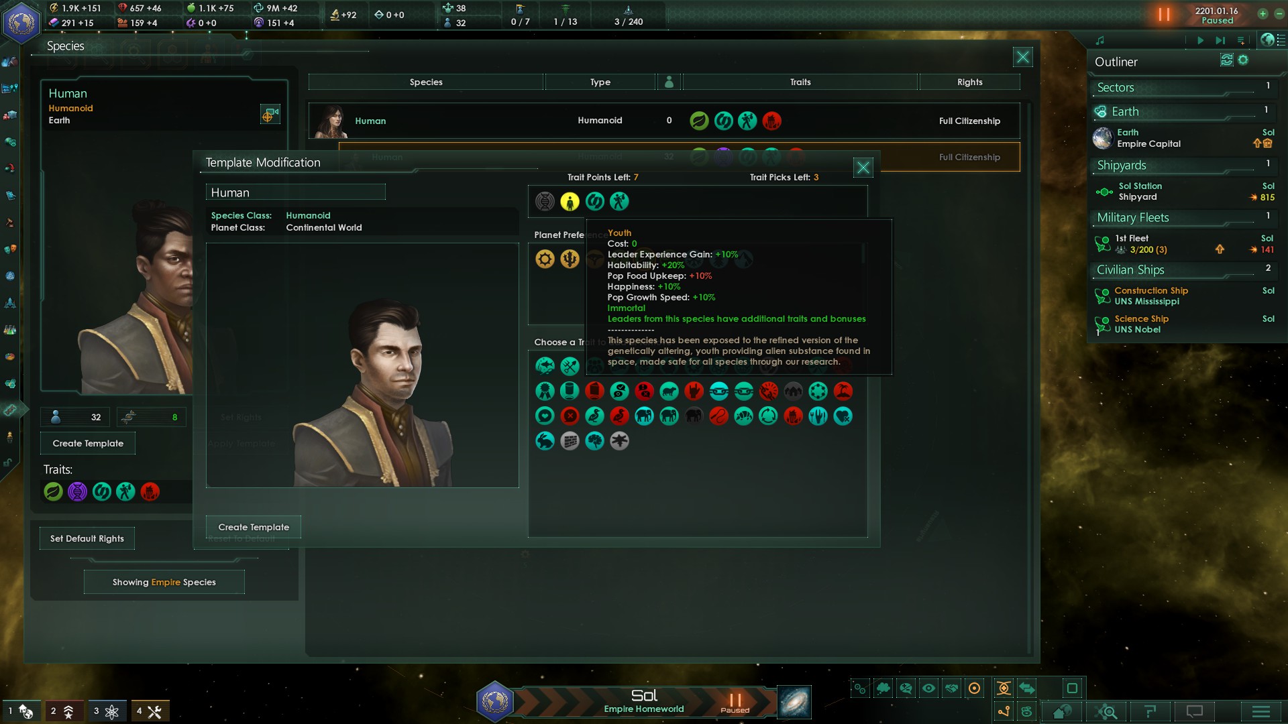The image size is (1288, 724).
Task: Sort by the Traits column header
Action: click(x=800, y=82)
